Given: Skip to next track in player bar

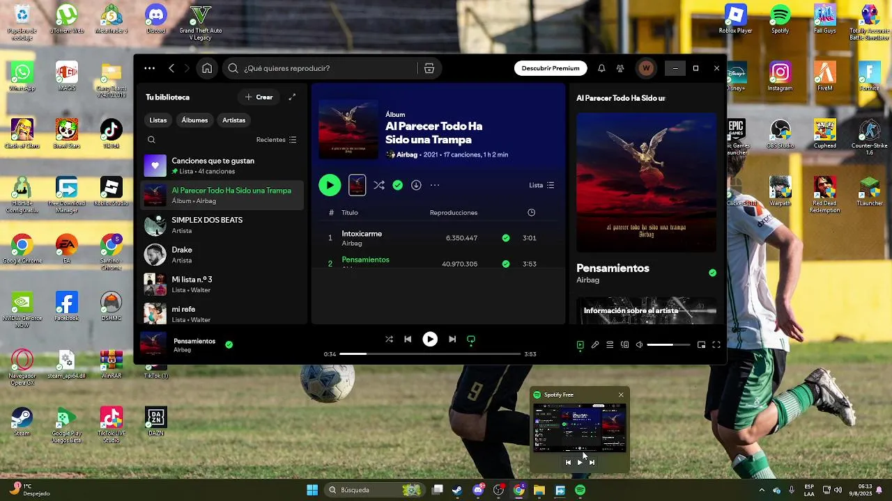Looking at the screenshot, I should tap(452, 340).
